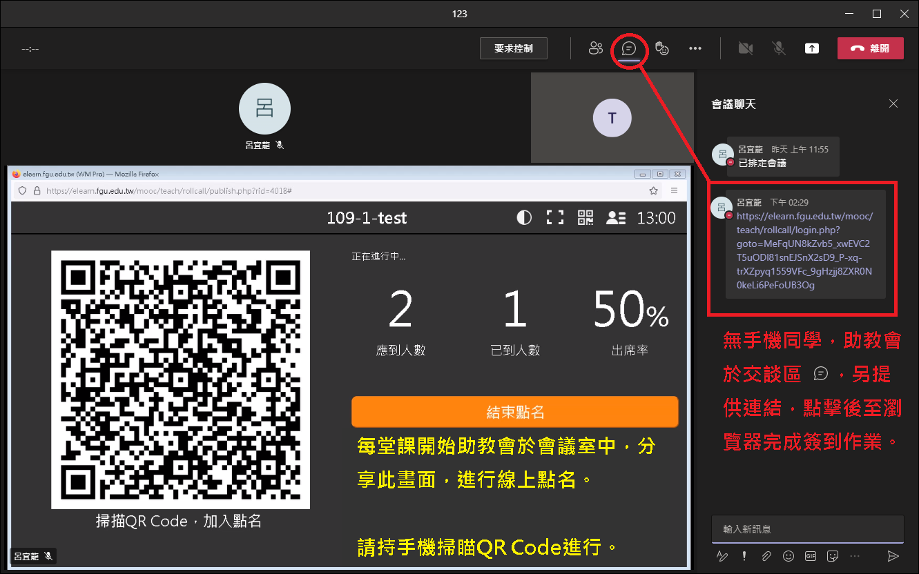Click the 要求控制 button
Screen dimensions: 919x574
coord(514,48)
